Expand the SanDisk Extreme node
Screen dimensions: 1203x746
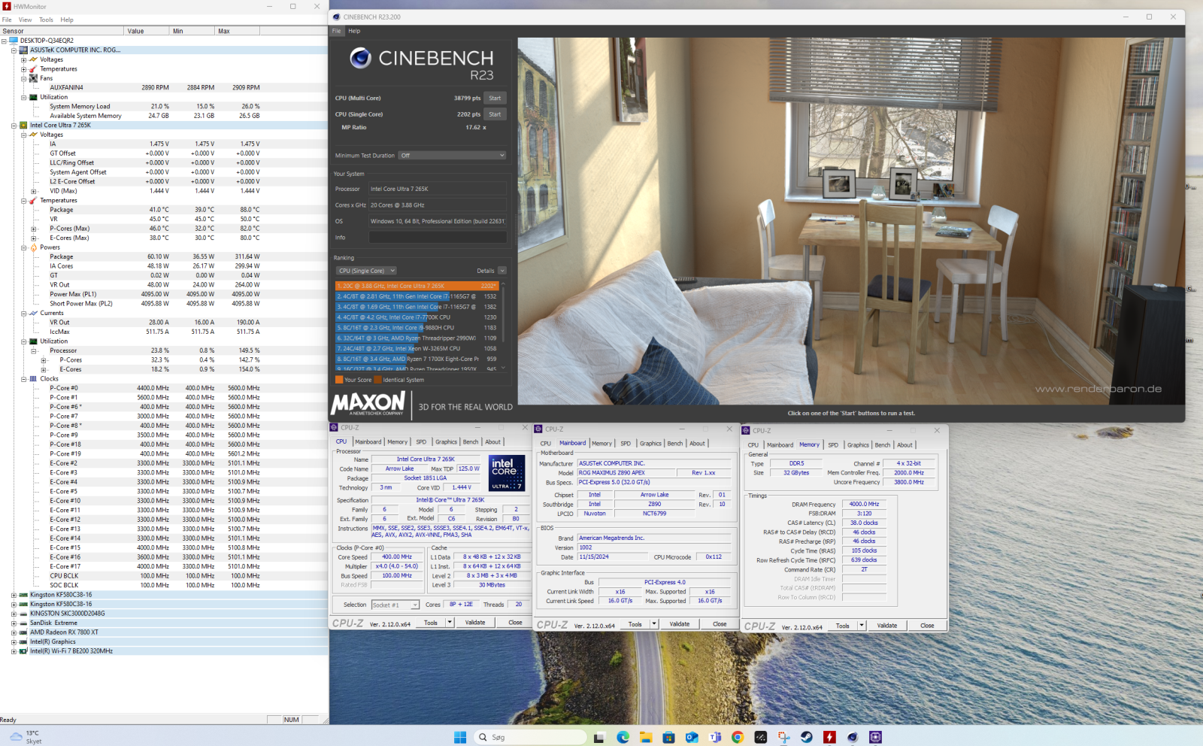pyautogui.click(x=14, y=623)
